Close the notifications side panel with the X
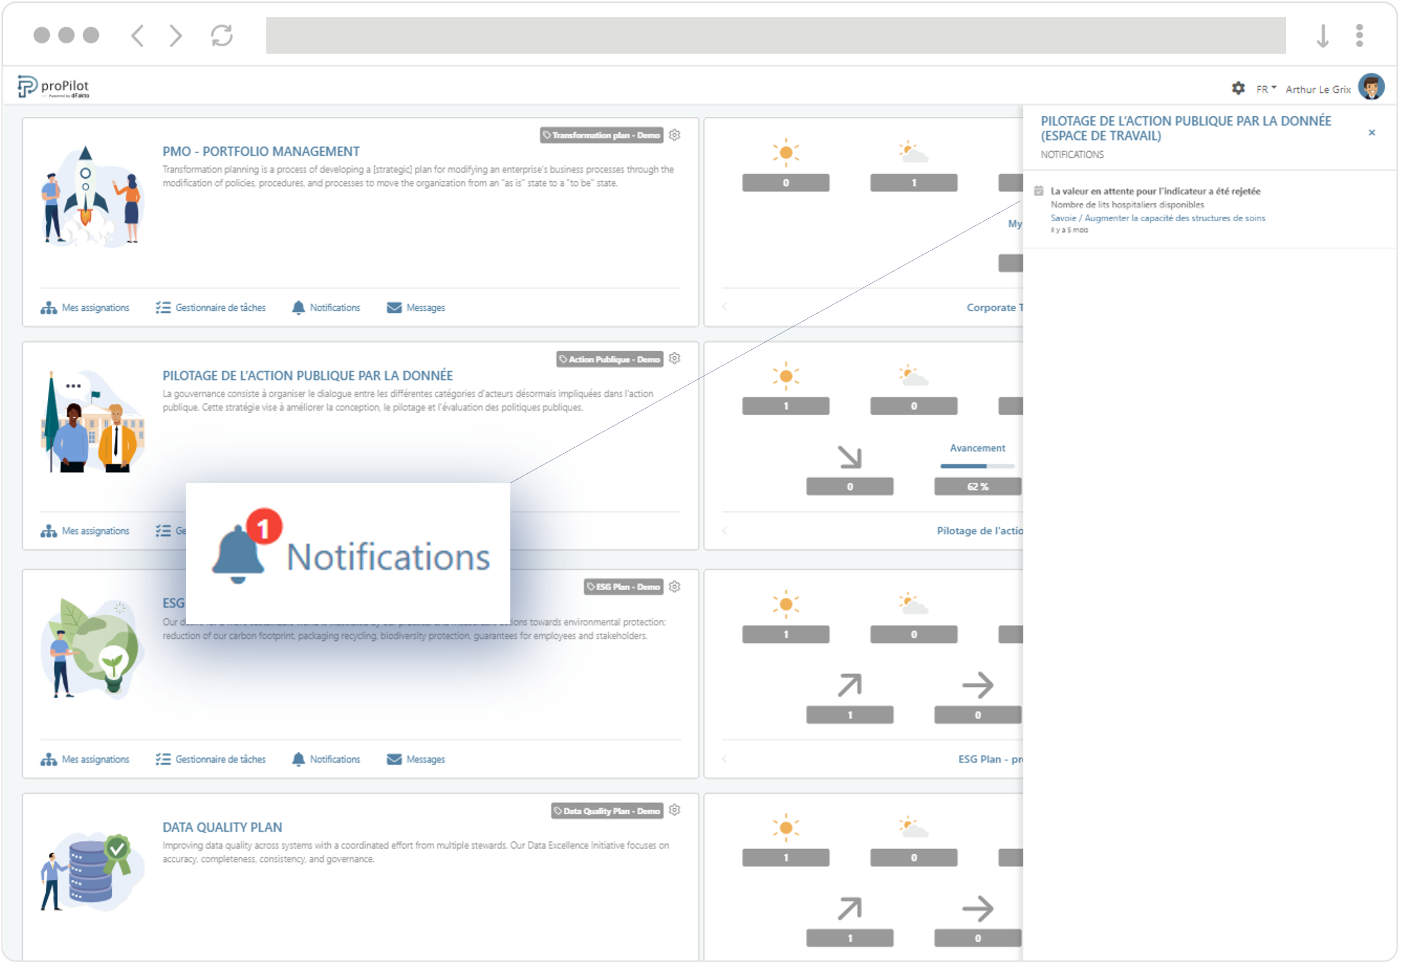 pyautogui.click(x=1372, y=132)
